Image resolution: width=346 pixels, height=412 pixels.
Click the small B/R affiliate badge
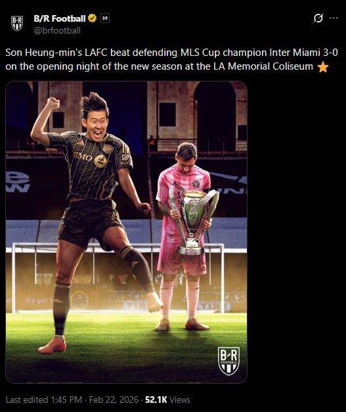coord(105,18)
